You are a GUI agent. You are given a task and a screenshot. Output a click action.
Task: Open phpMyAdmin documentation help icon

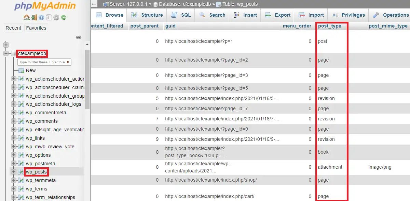(41, 17)
